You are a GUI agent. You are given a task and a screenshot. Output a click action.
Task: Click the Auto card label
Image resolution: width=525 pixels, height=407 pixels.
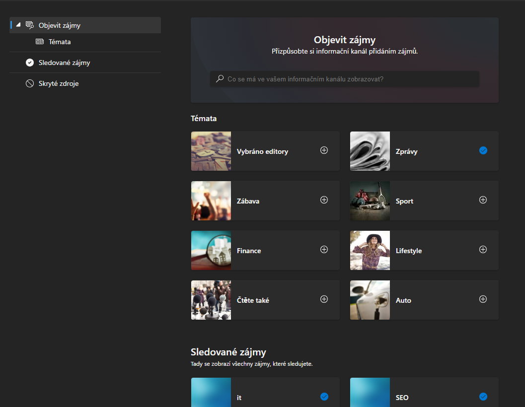pyautogui.click(x=403, y=300)
